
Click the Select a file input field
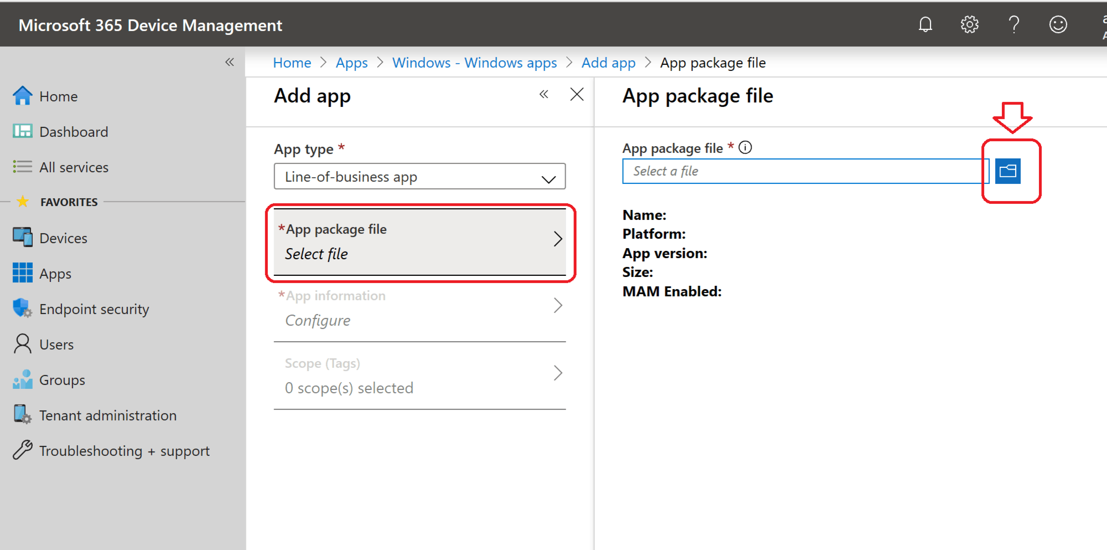(805, 171)
